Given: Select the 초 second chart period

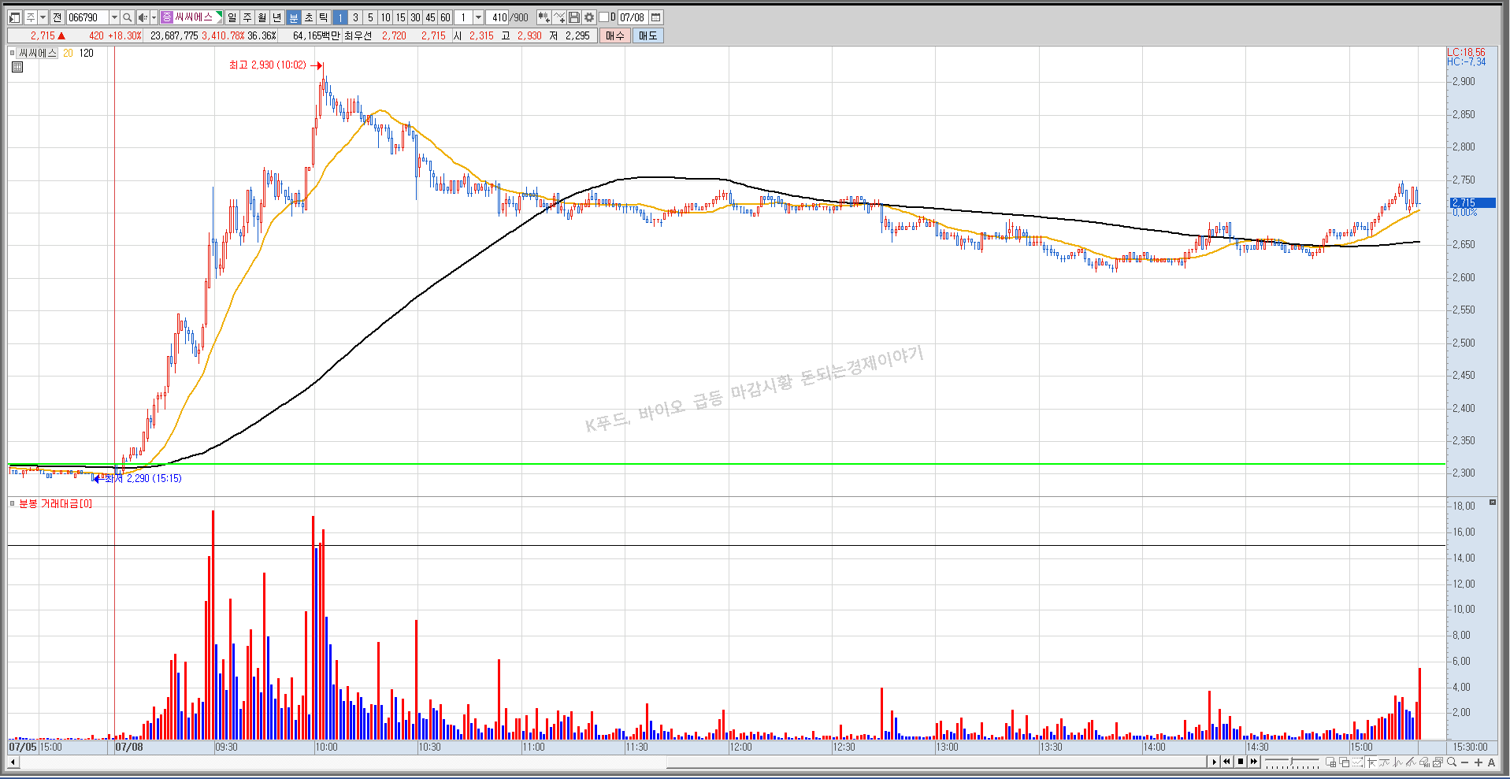Looking at the screenshot, I should tap(309, 17).
